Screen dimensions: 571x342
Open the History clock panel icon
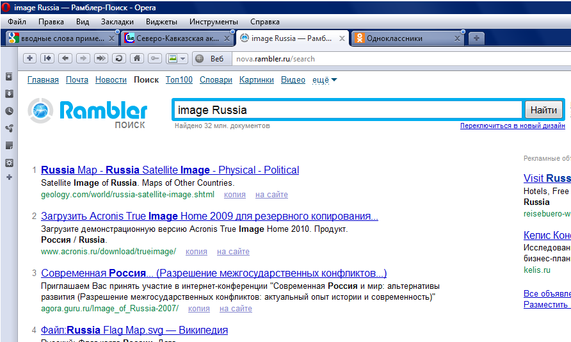(9, 111)
